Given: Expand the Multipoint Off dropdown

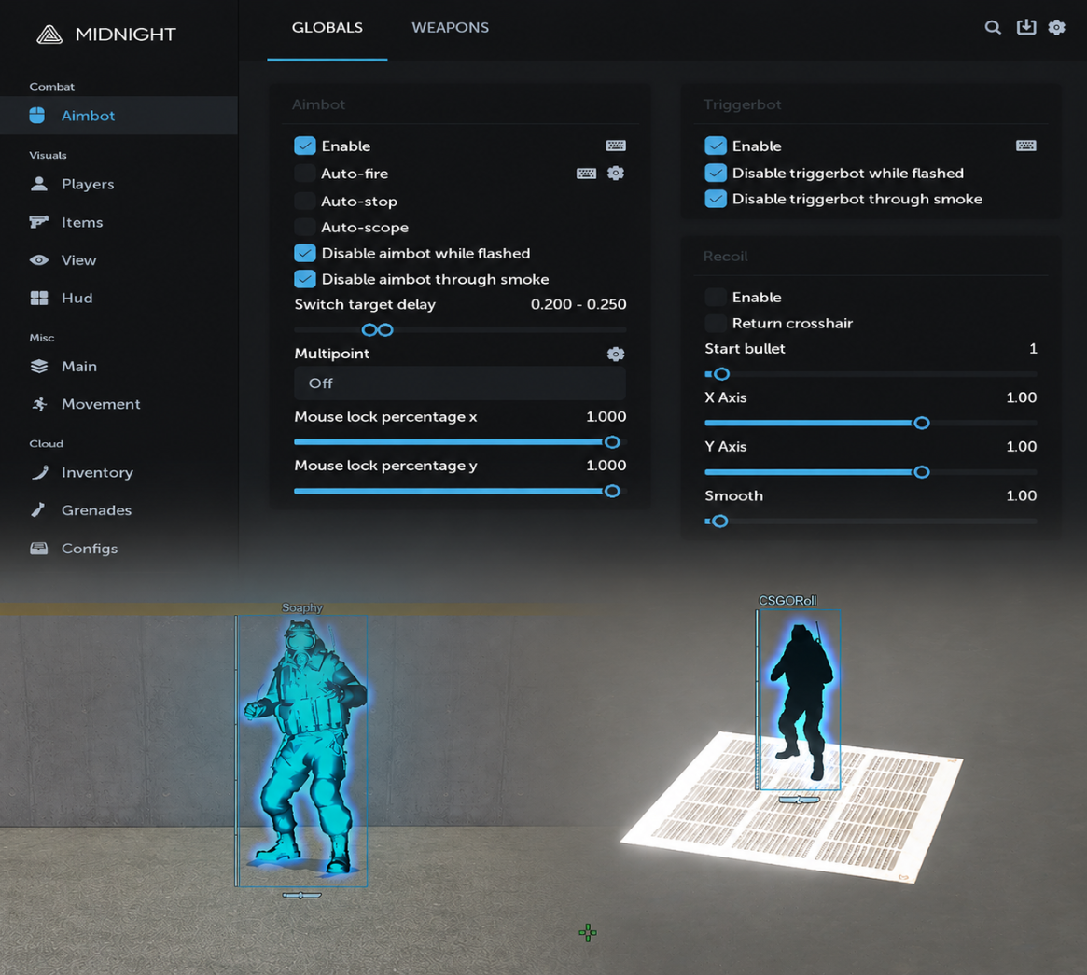Looking at the screenshot, I should coord(460,383).
